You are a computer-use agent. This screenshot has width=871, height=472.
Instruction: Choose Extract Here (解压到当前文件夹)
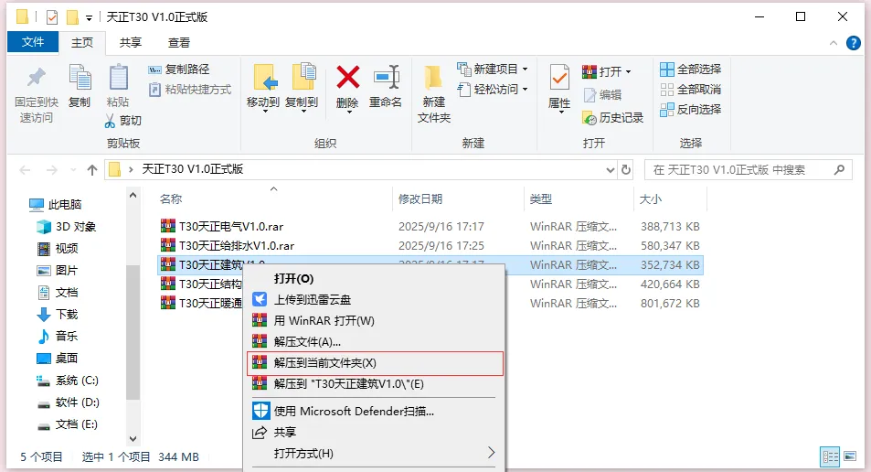point(375,363)
